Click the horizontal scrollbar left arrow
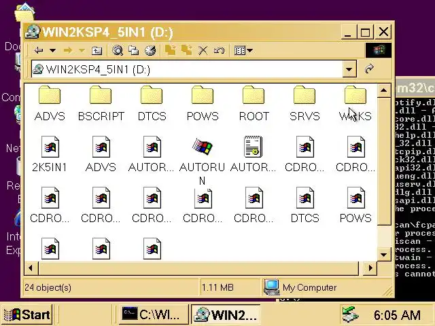Viewport: 435px width, 326px height. (31, 268)
